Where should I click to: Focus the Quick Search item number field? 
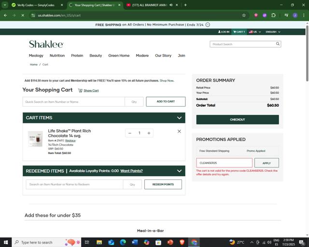point(74,102)
